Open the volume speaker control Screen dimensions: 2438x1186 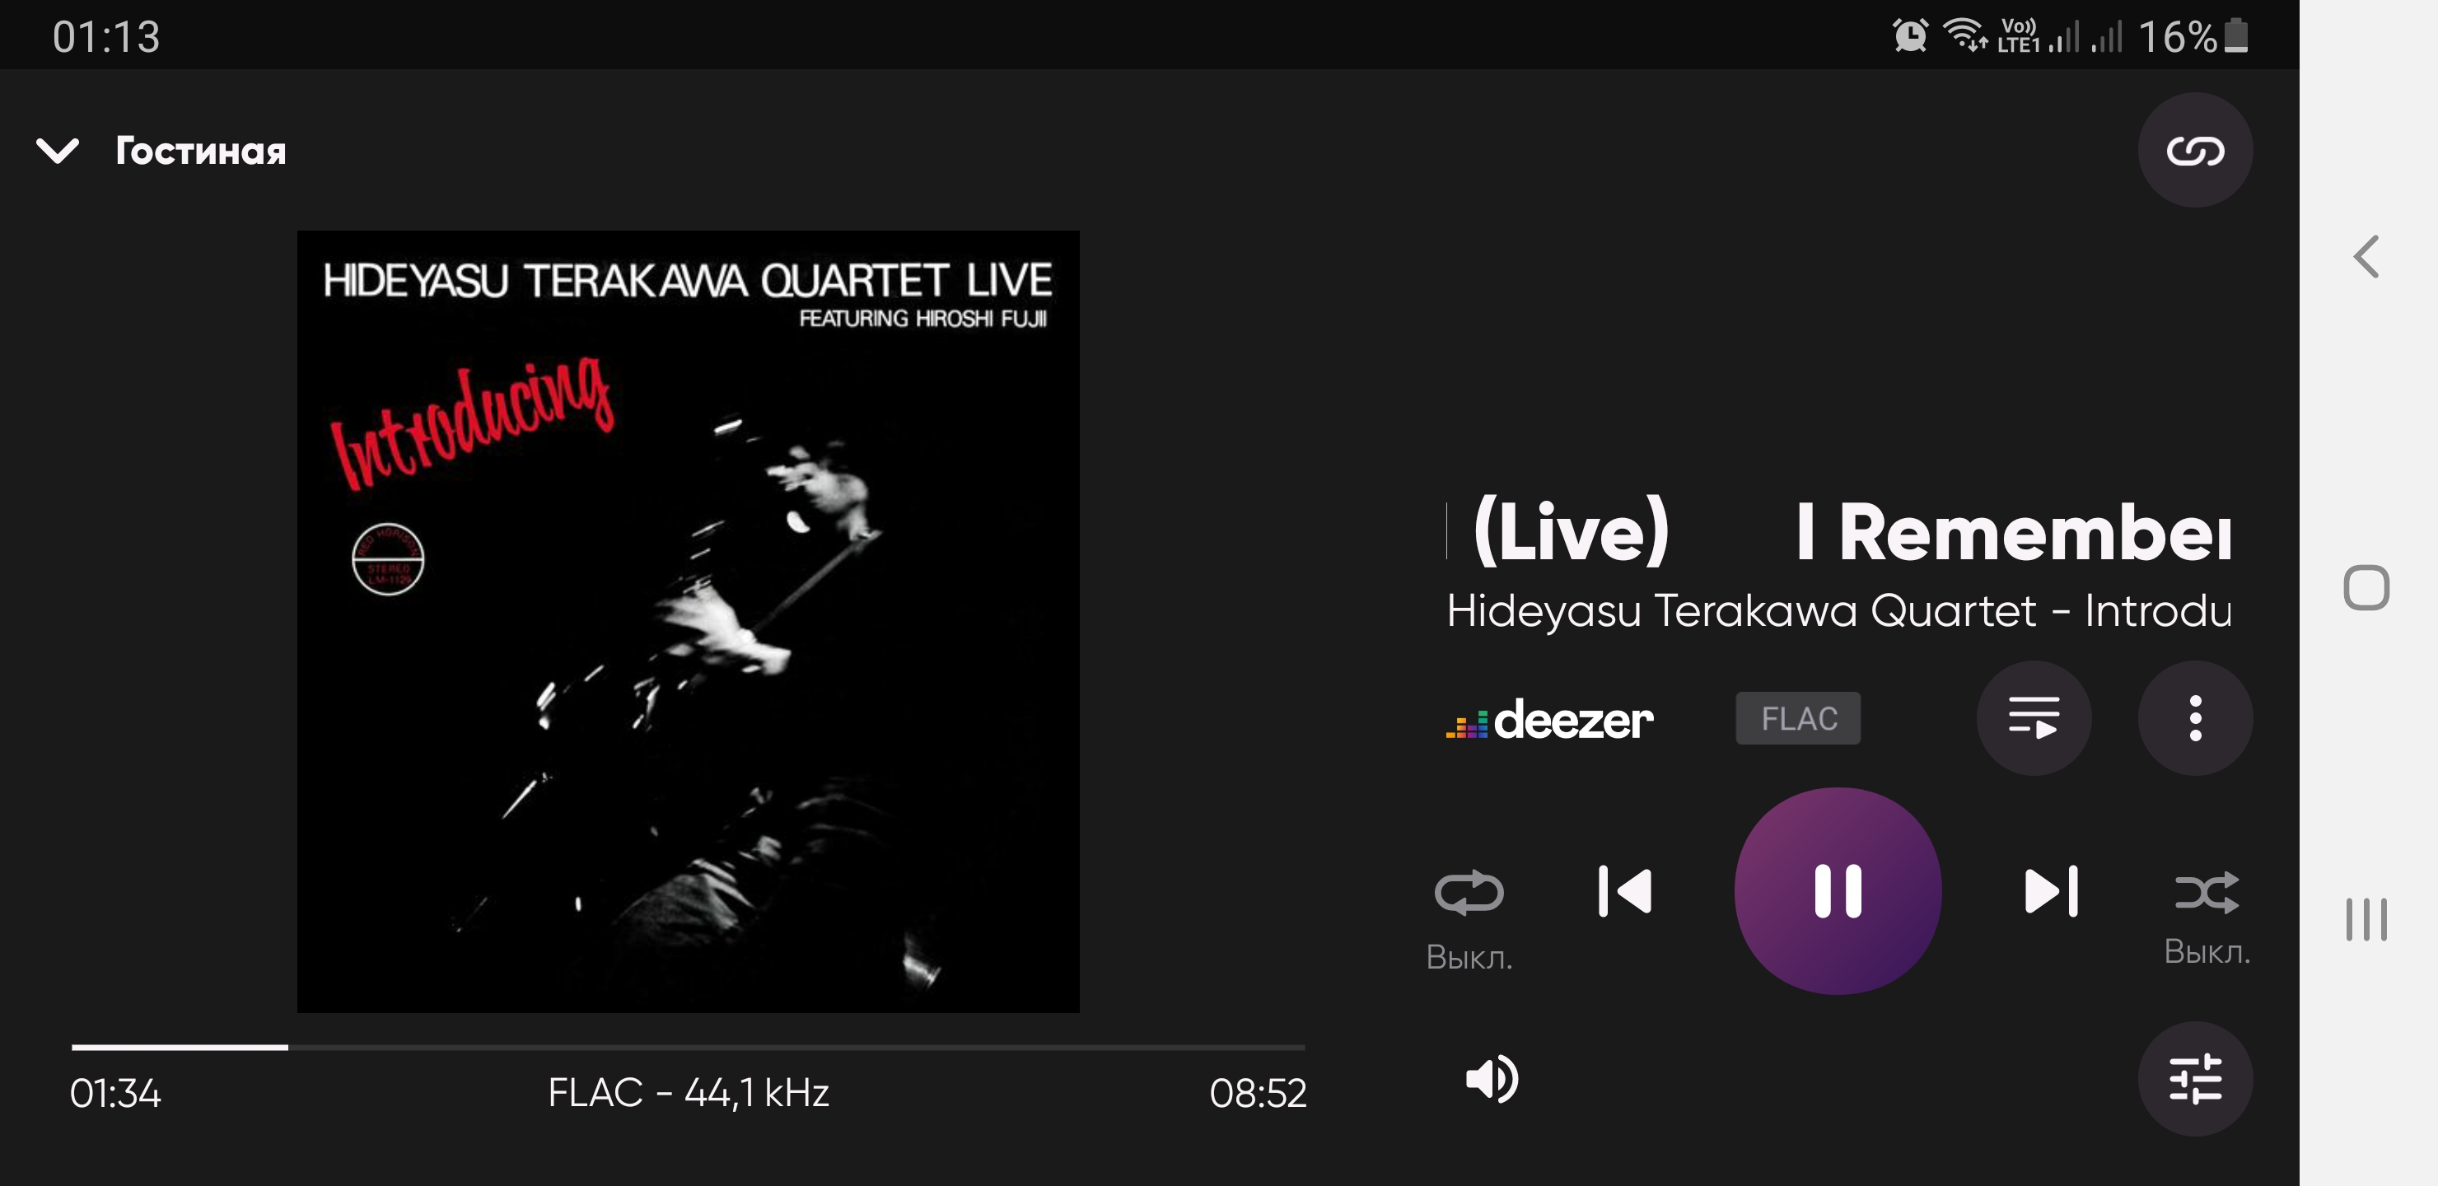click(x=1492, y=1078)
